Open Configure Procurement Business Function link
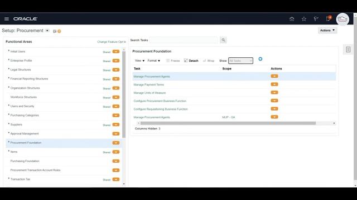357x200 pixels. (x=160, y=101)
